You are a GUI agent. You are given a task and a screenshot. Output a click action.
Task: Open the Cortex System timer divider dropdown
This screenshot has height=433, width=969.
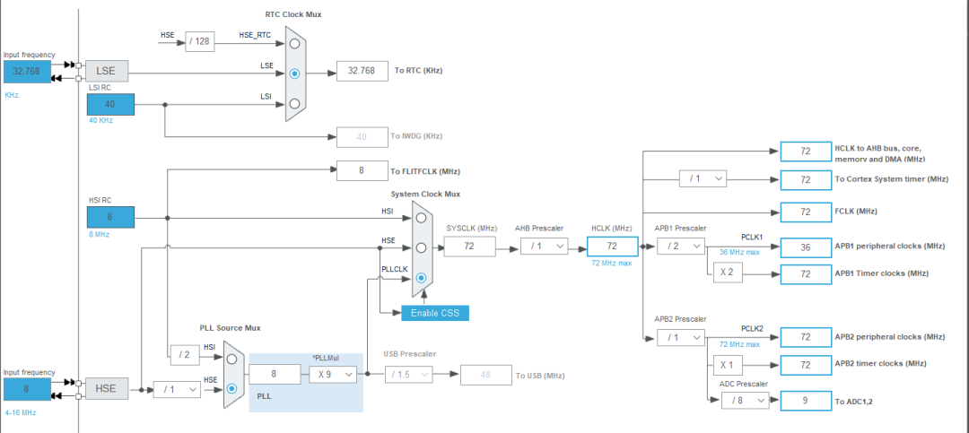coord(703,179)
